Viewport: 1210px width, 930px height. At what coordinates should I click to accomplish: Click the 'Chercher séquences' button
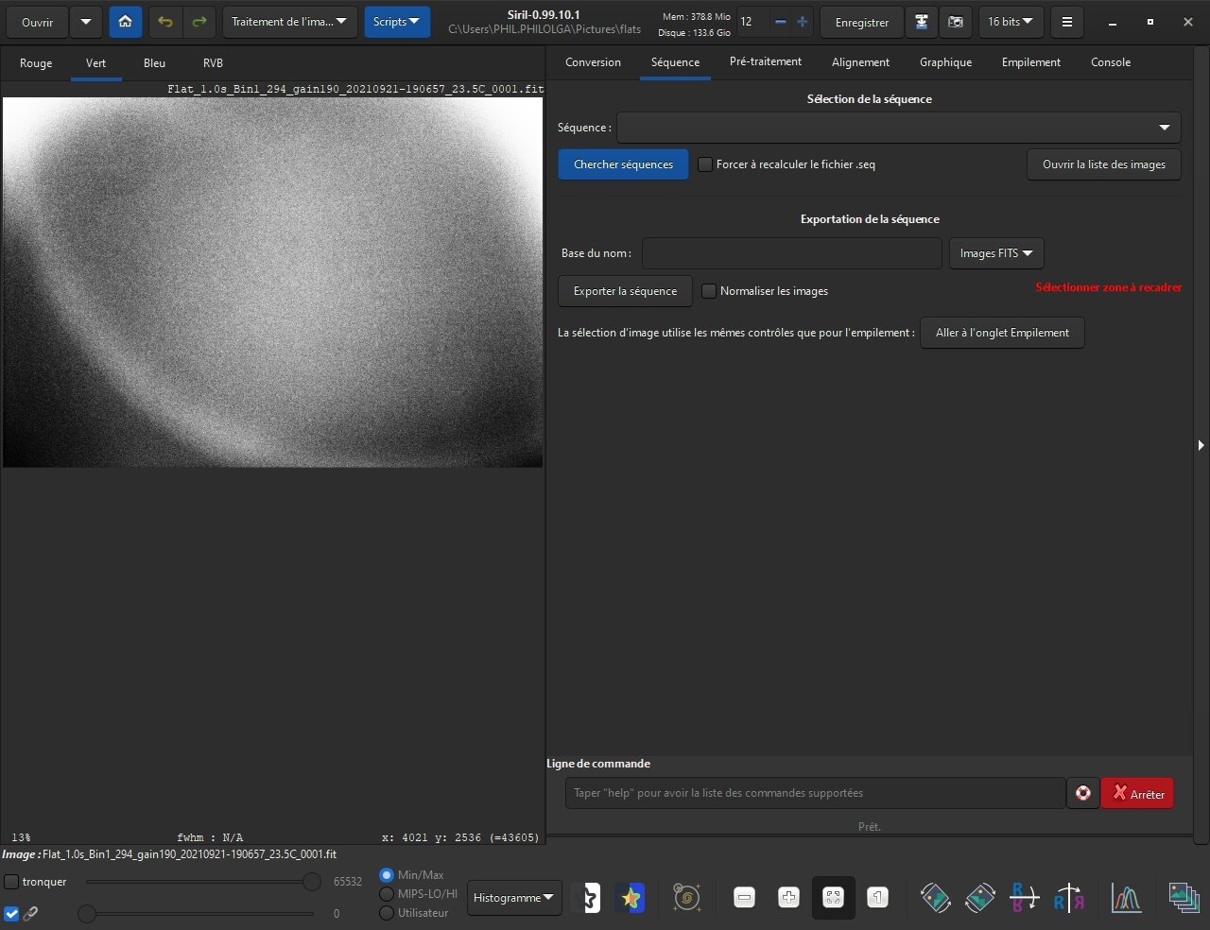pos(623,164)
